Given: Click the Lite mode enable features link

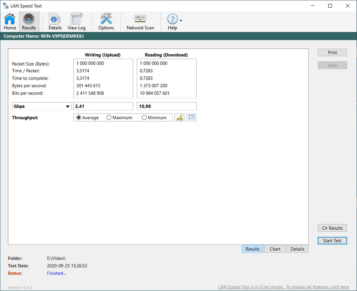Looking at the screenshot, I should click(283, 287).
